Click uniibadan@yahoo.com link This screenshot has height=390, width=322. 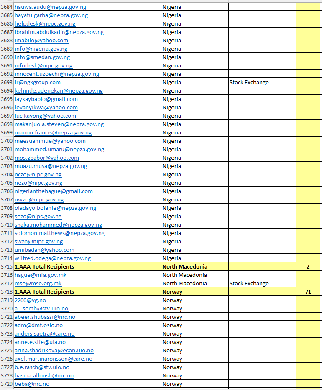tap(44, 250)
